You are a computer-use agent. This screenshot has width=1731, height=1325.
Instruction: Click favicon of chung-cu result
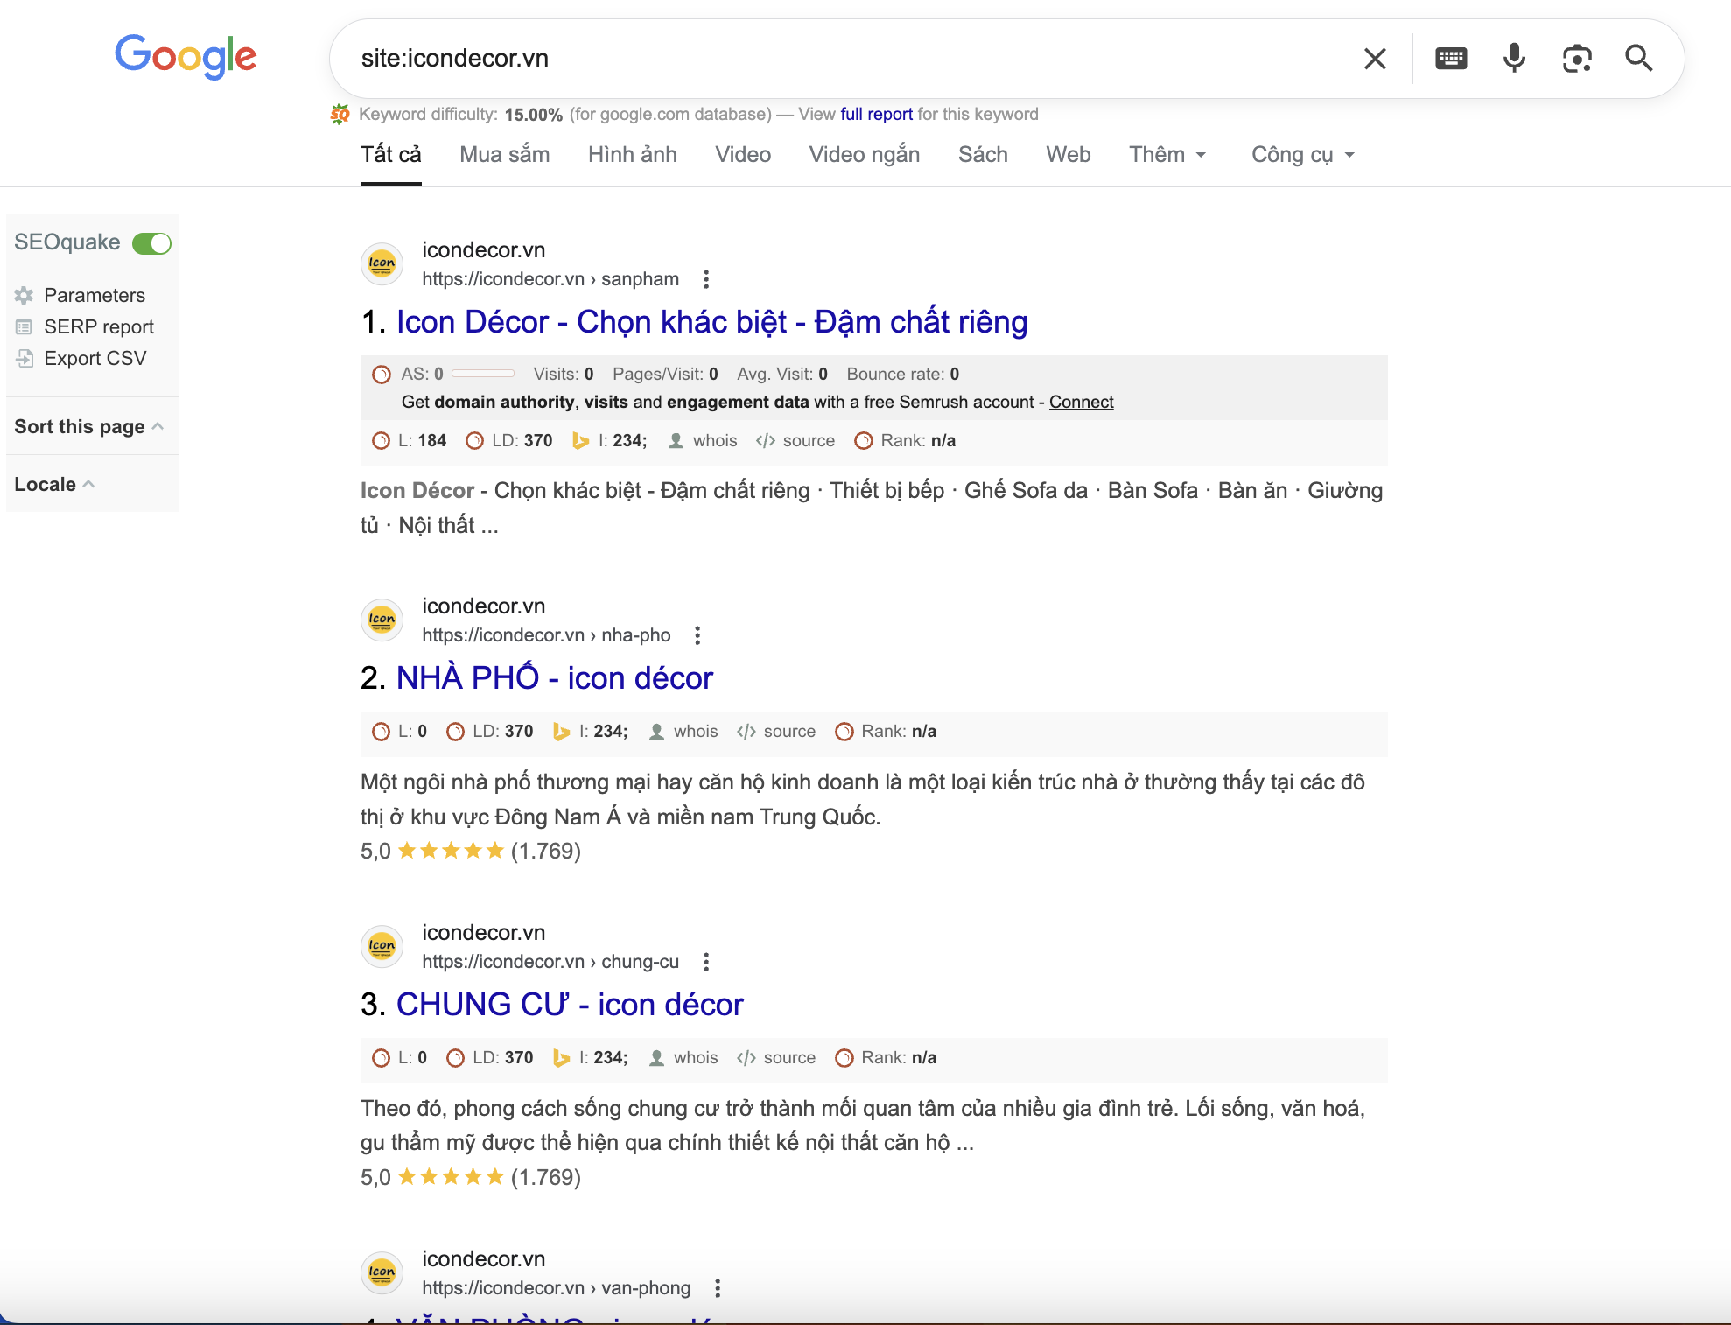pyautogui.click(x=382, y=947)
